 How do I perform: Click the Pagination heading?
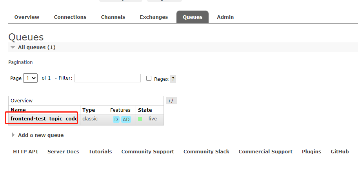tap(20, 62)
